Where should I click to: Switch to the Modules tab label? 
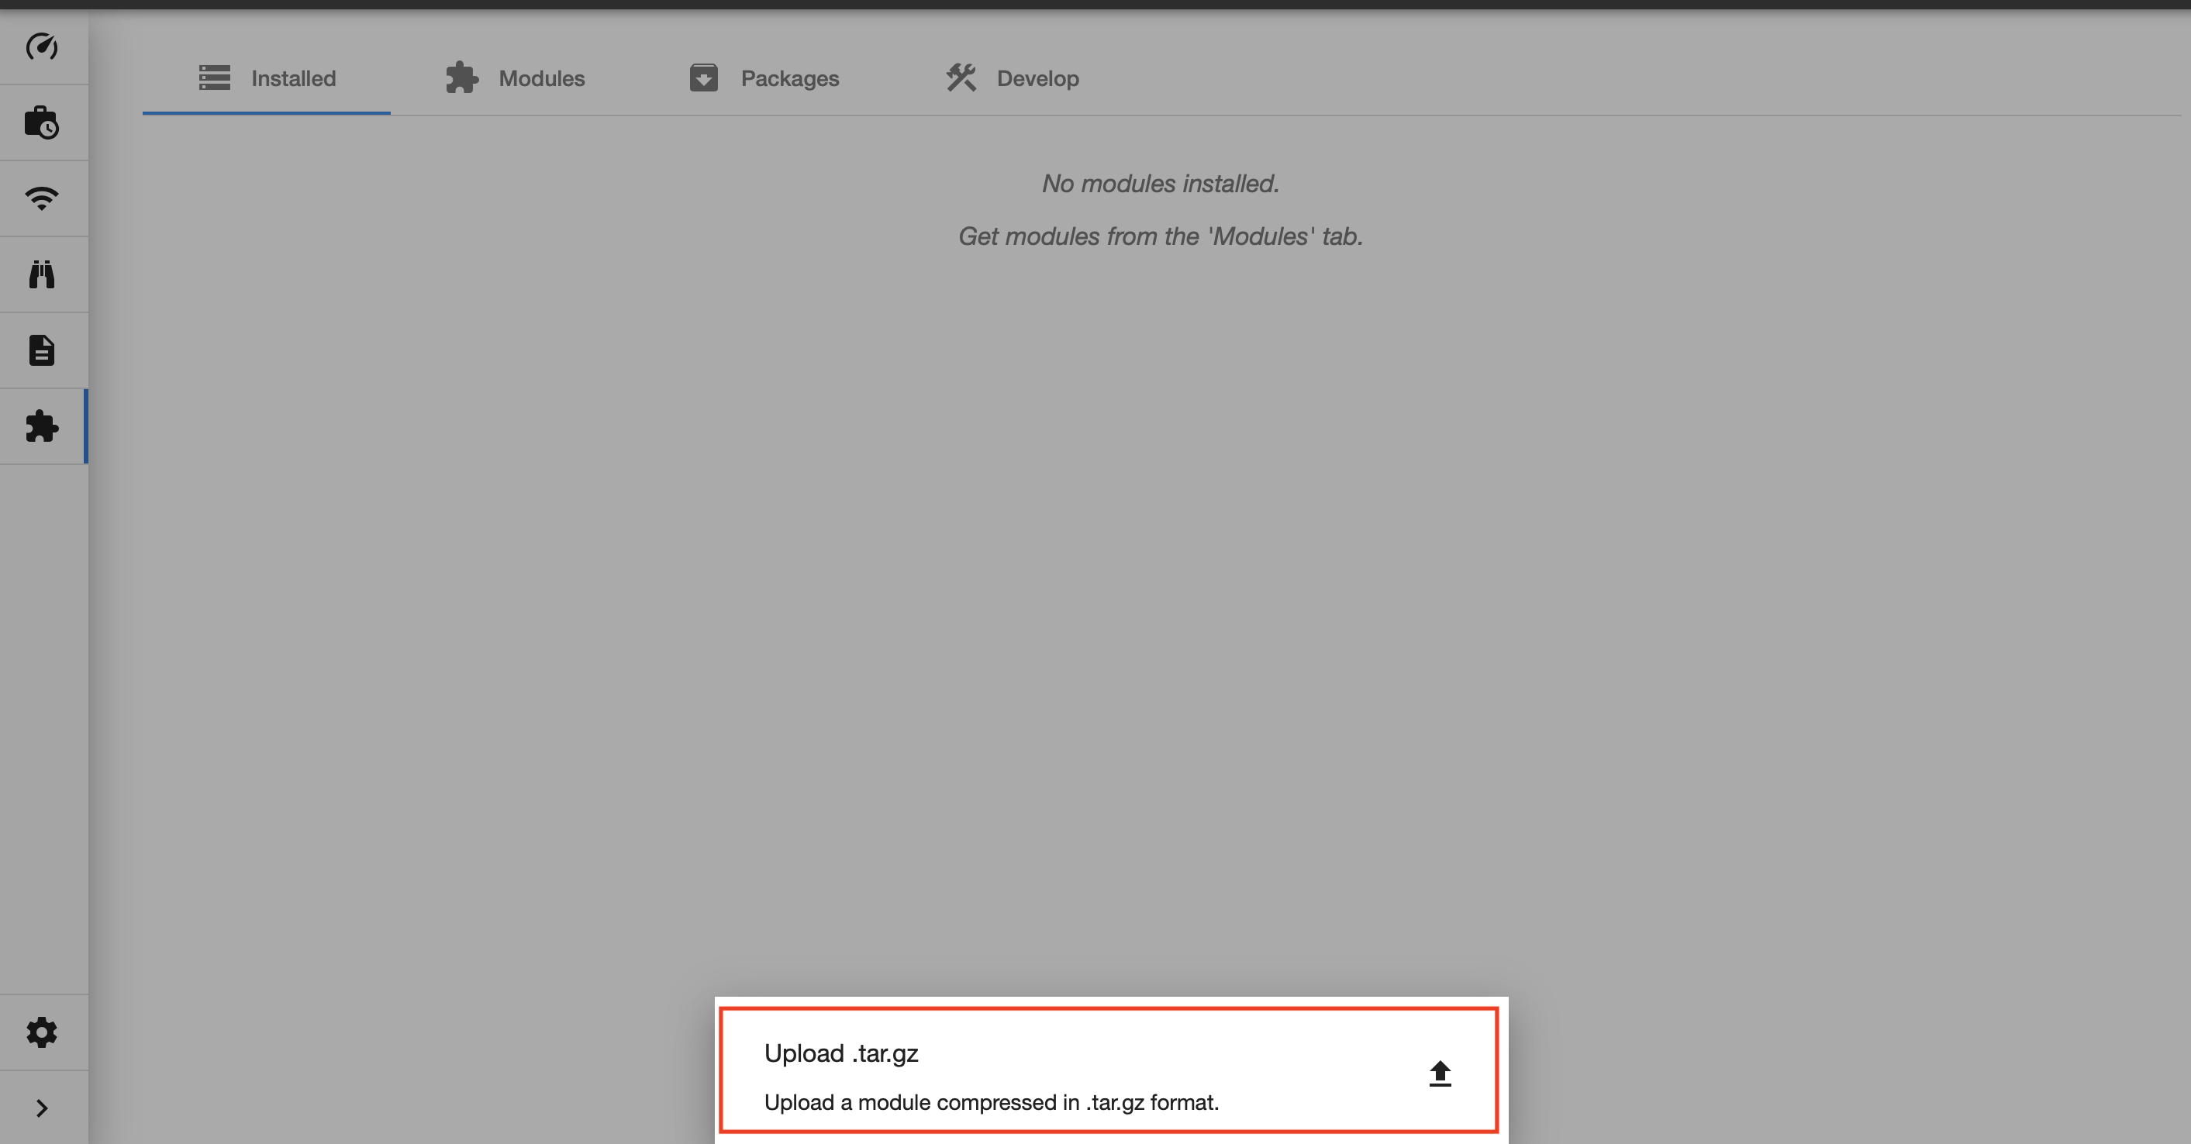coord(542,78)
